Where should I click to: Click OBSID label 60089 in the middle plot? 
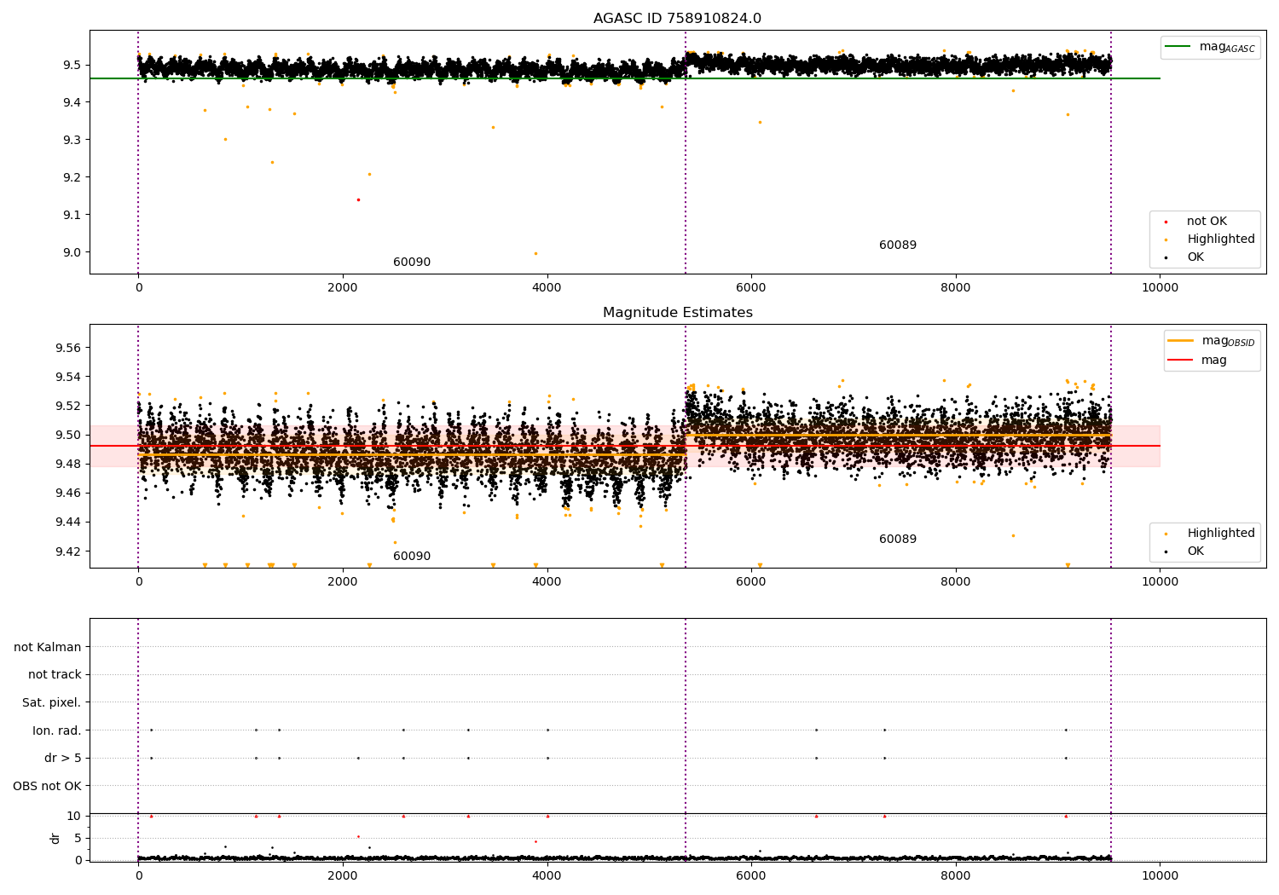(x=898, y=540)
